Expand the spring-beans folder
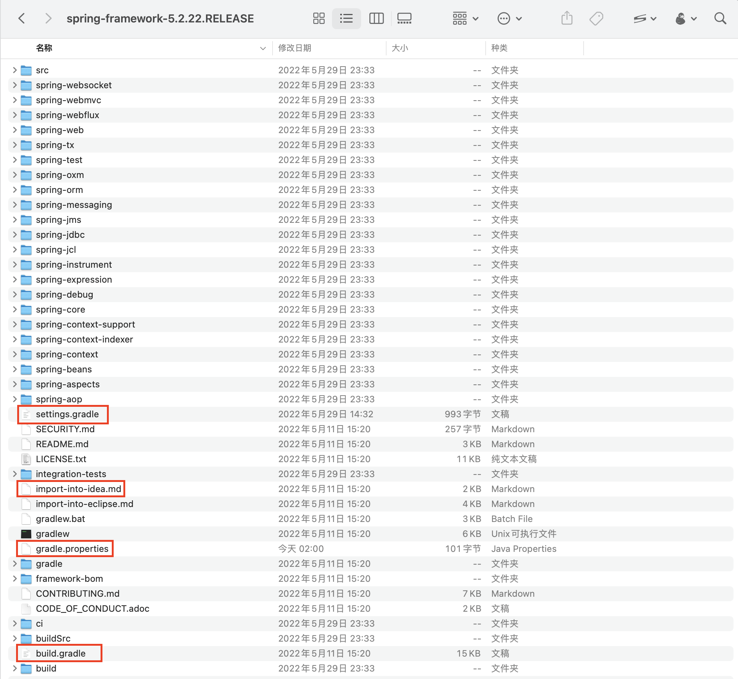Viewport: 738px width, 679px height. point(15,369)
